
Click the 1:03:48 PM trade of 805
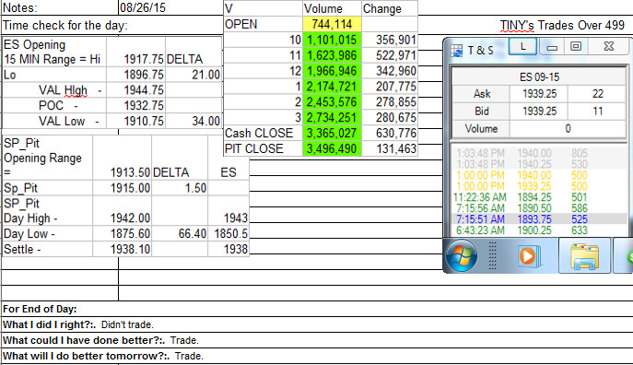(x=539, y=153)
